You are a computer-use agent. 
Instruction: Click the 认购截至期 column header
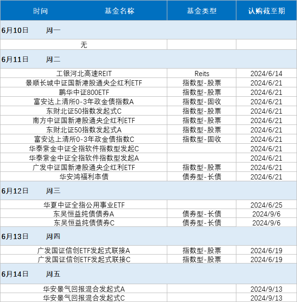[x=266, y=11]
